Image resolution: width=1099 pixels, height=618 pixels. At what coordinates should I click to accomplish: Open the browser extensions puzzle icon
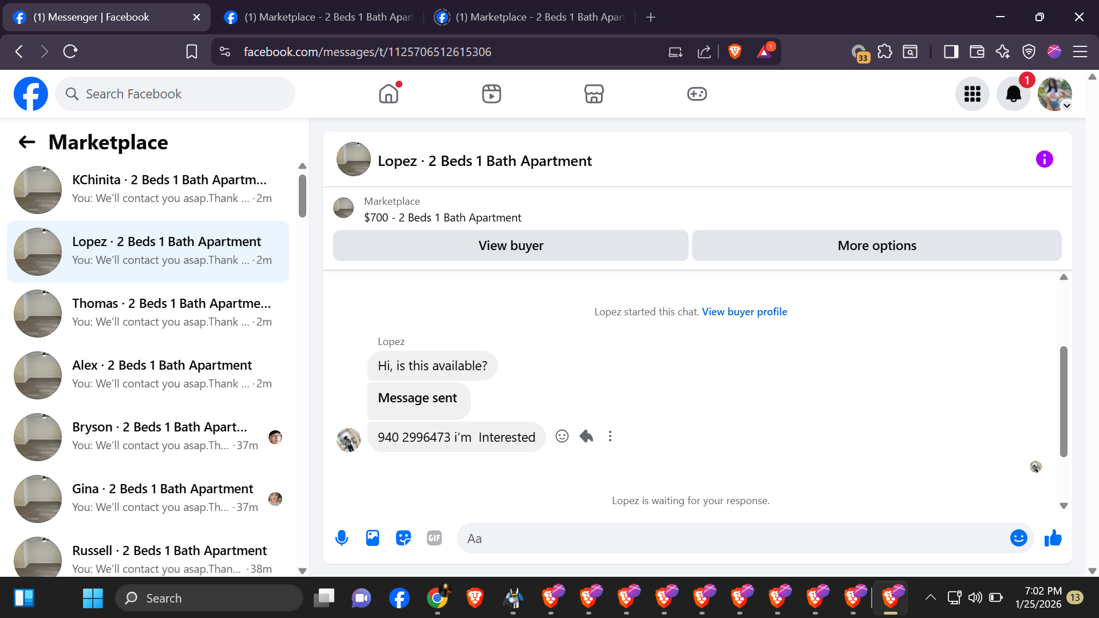click(x=885, y=52)
